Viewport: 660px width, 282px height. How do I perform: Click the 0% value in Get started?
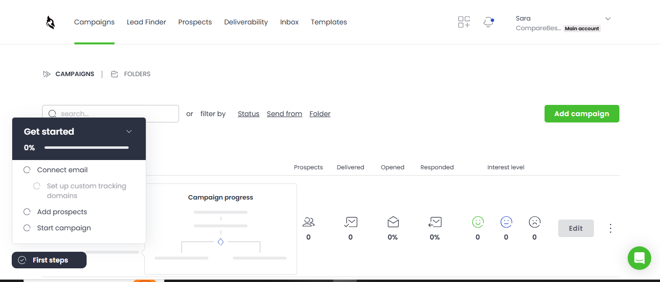[x=29, y=147]
